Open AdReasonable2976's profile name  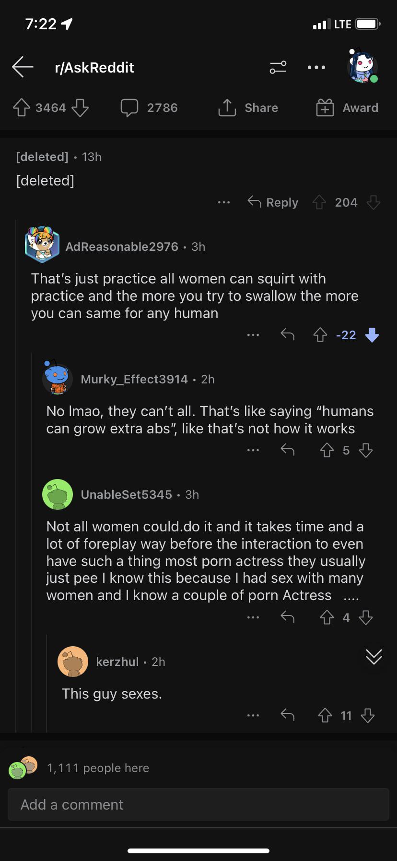(122, 246)
